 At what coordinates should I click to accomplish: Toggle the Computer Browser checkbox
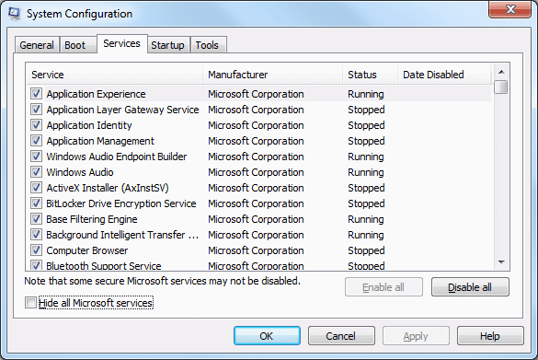point(37,250)
